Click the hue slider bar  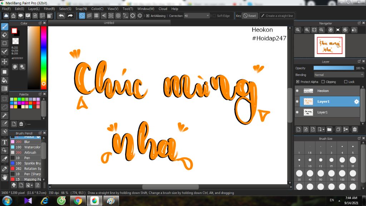coord(44,58)
